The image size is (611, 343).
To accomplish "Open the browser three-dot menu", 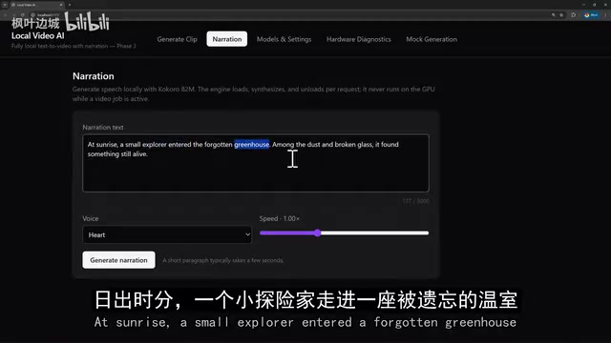I will pyautogui.click(x=605, y=15).
